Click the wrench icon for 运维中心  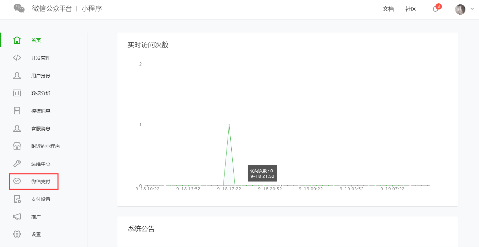17,164
